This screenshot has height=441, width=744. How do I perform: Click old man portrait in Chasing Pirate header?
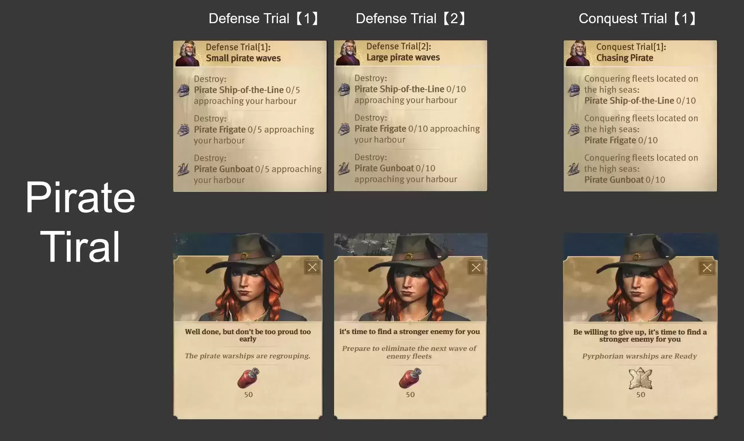(578, 53)
